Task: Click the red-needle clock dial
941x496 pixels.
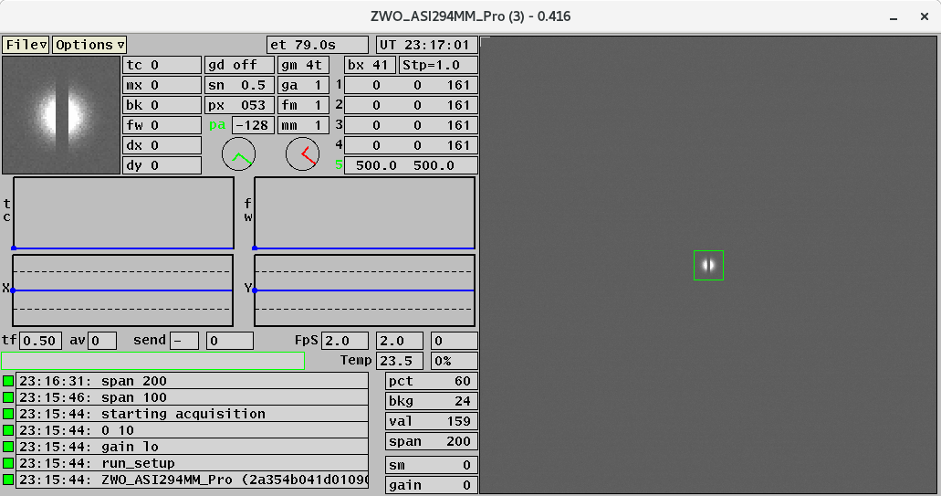Action: tap(302, 154)
